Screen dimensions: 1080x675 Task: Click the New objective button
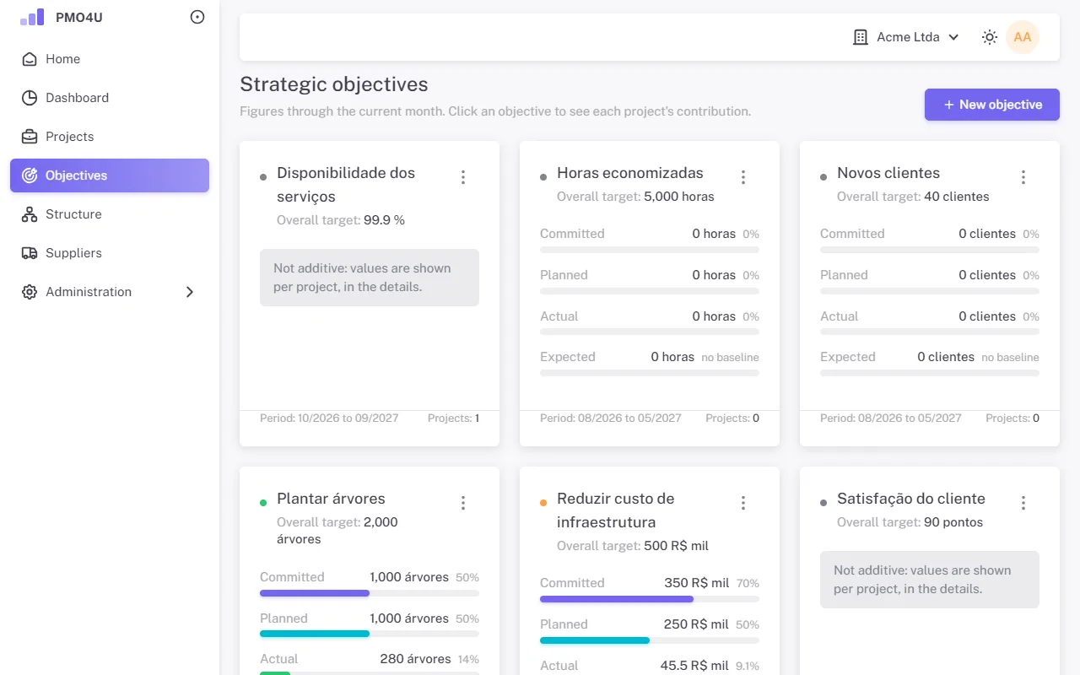click(992, 105)
